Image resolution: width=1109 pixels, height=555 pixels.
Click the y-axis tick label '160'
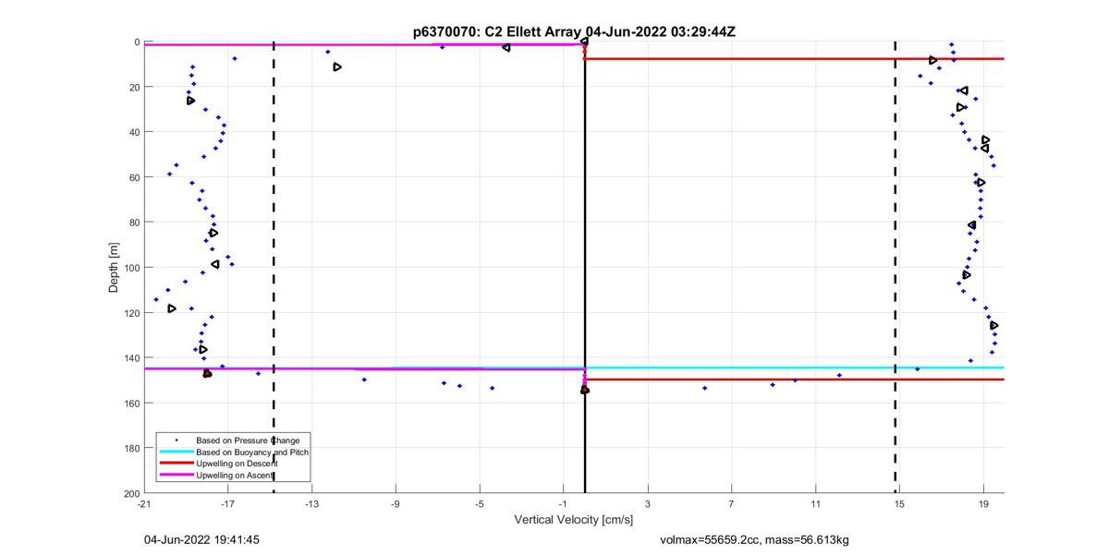[130, 404]
